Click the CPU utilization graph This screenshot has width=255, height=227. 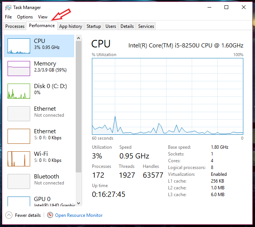168,96
